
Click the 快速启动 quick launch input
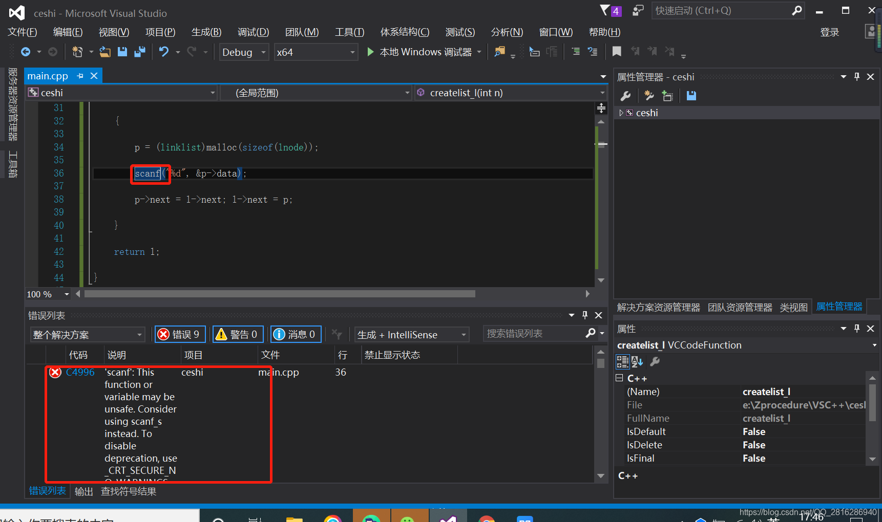coord(722,11)
